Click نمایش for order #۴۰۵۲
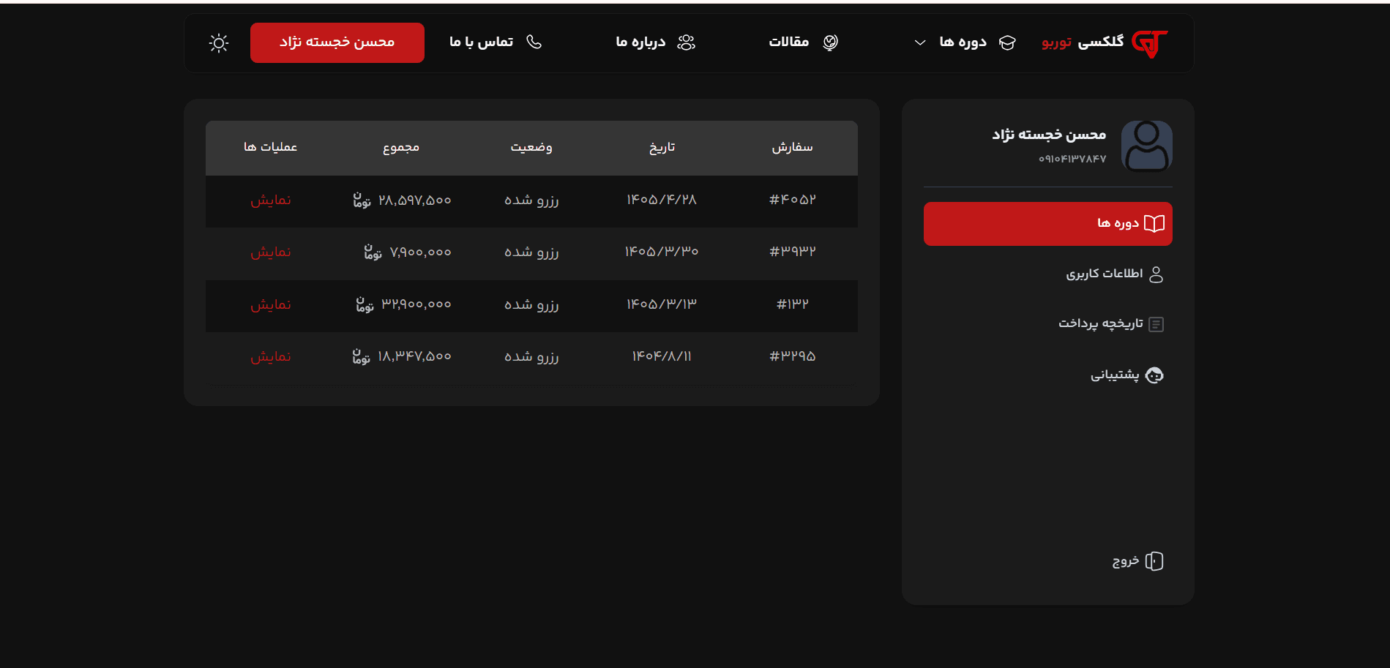 271,200
